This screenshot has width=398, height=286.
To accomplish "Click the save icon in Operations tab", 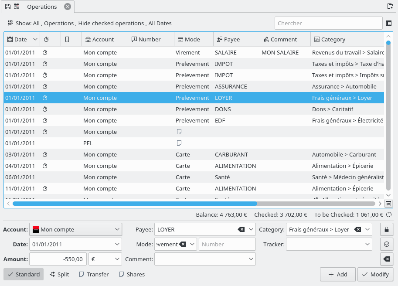I will (x=8, y=7).
